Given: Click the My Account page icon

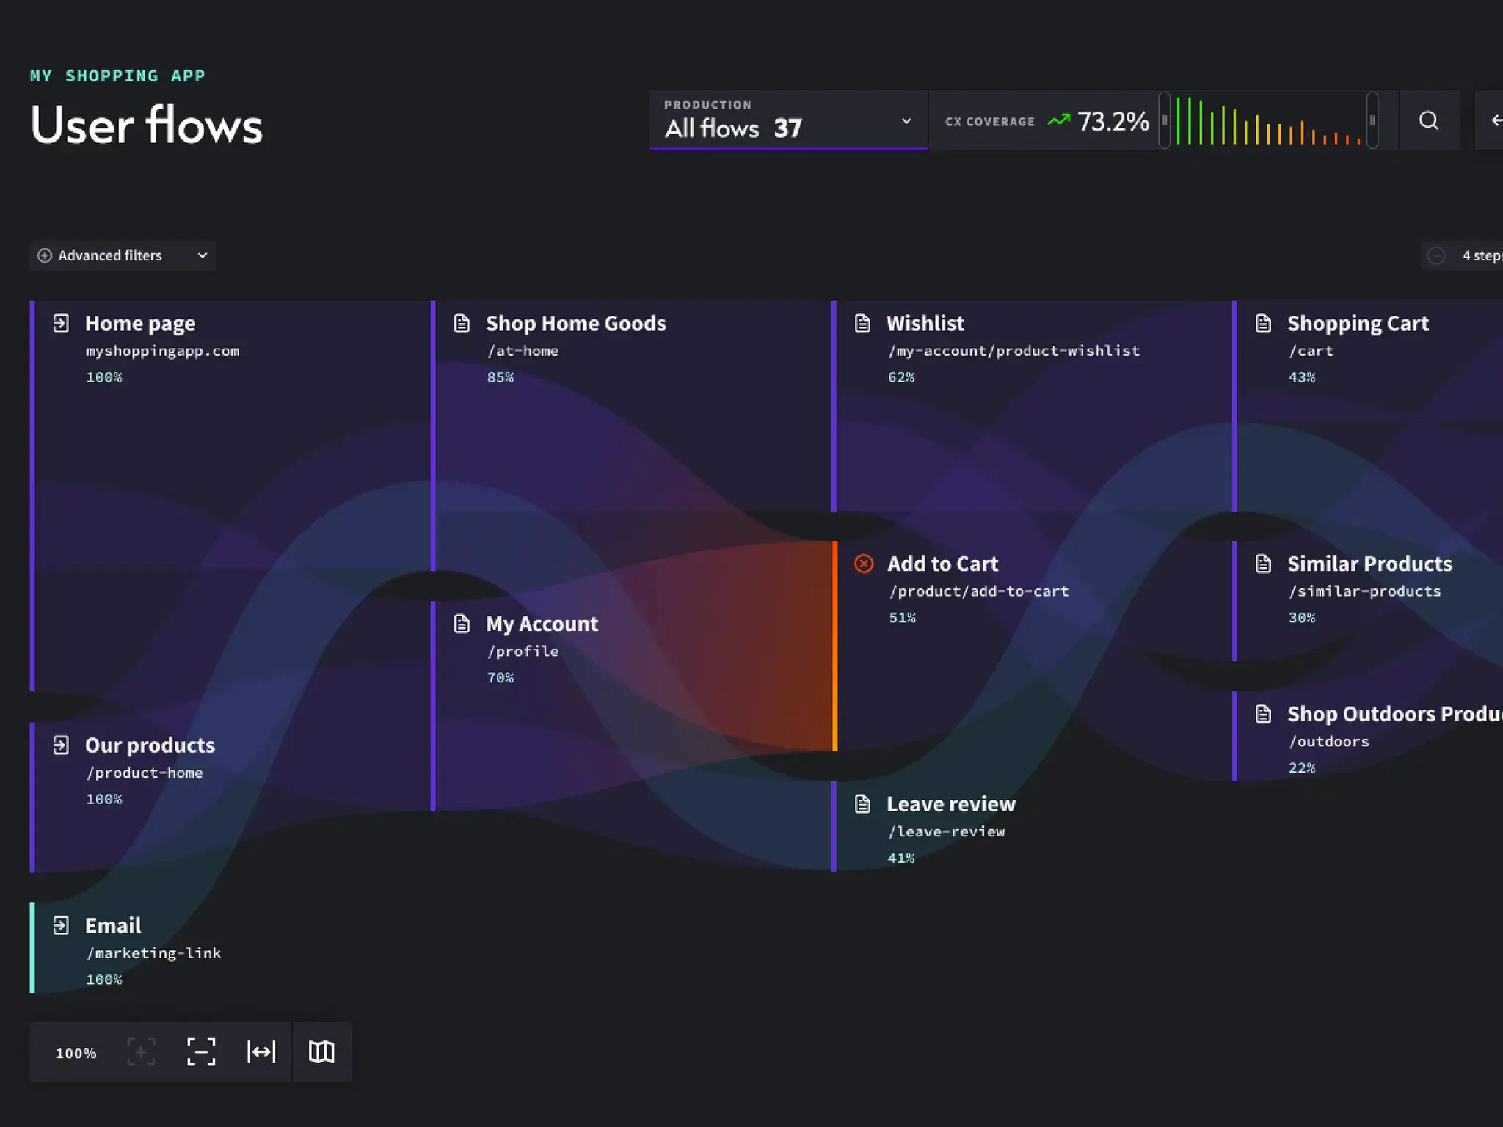Looking at the screenshot, I should 462,624.
